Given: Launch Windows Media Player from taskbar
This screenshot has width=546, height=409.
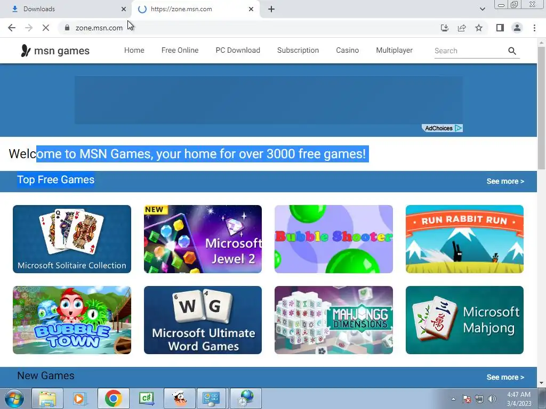Looking at the screenshot, I should [79, 398].
